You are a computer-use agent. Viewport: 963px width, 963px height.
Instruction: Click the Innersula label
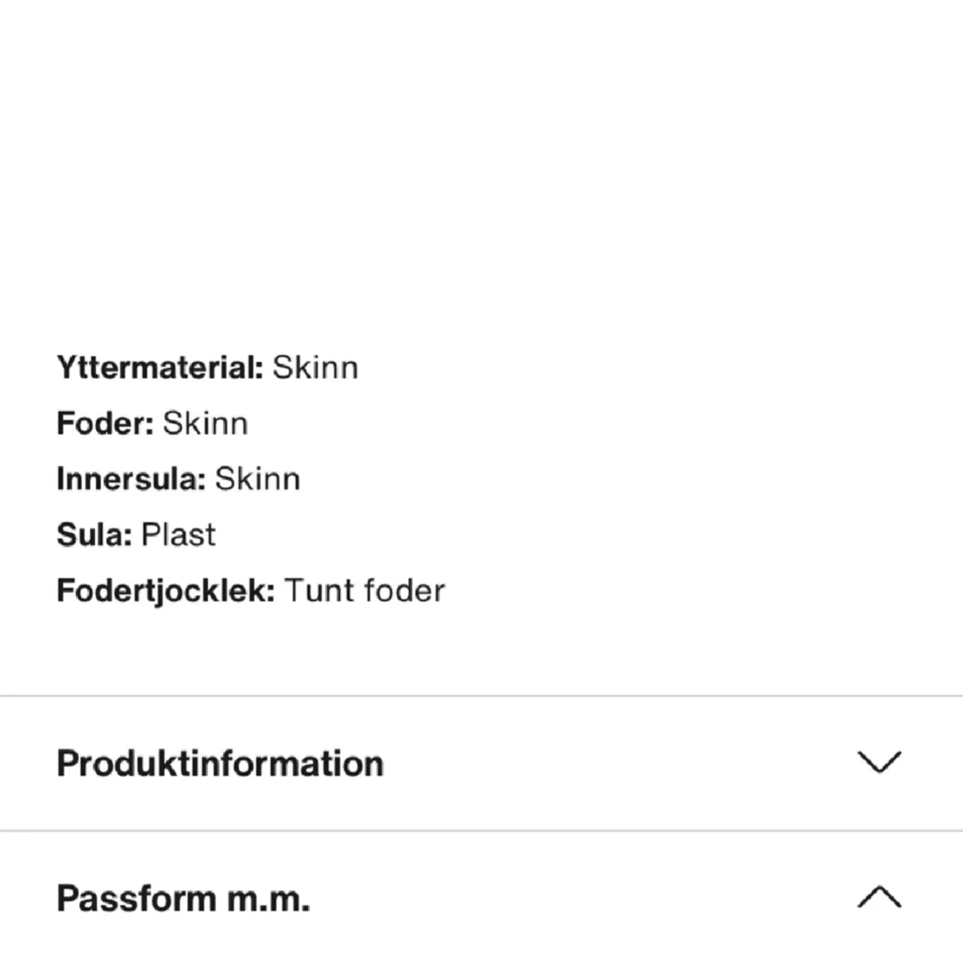pos(131,479)
